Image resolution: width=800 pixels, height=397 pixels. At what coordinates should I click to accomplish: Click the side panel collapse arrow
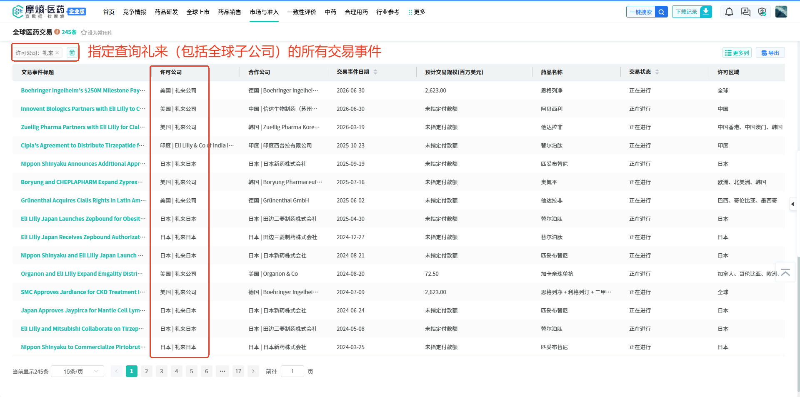click(793, 204)
